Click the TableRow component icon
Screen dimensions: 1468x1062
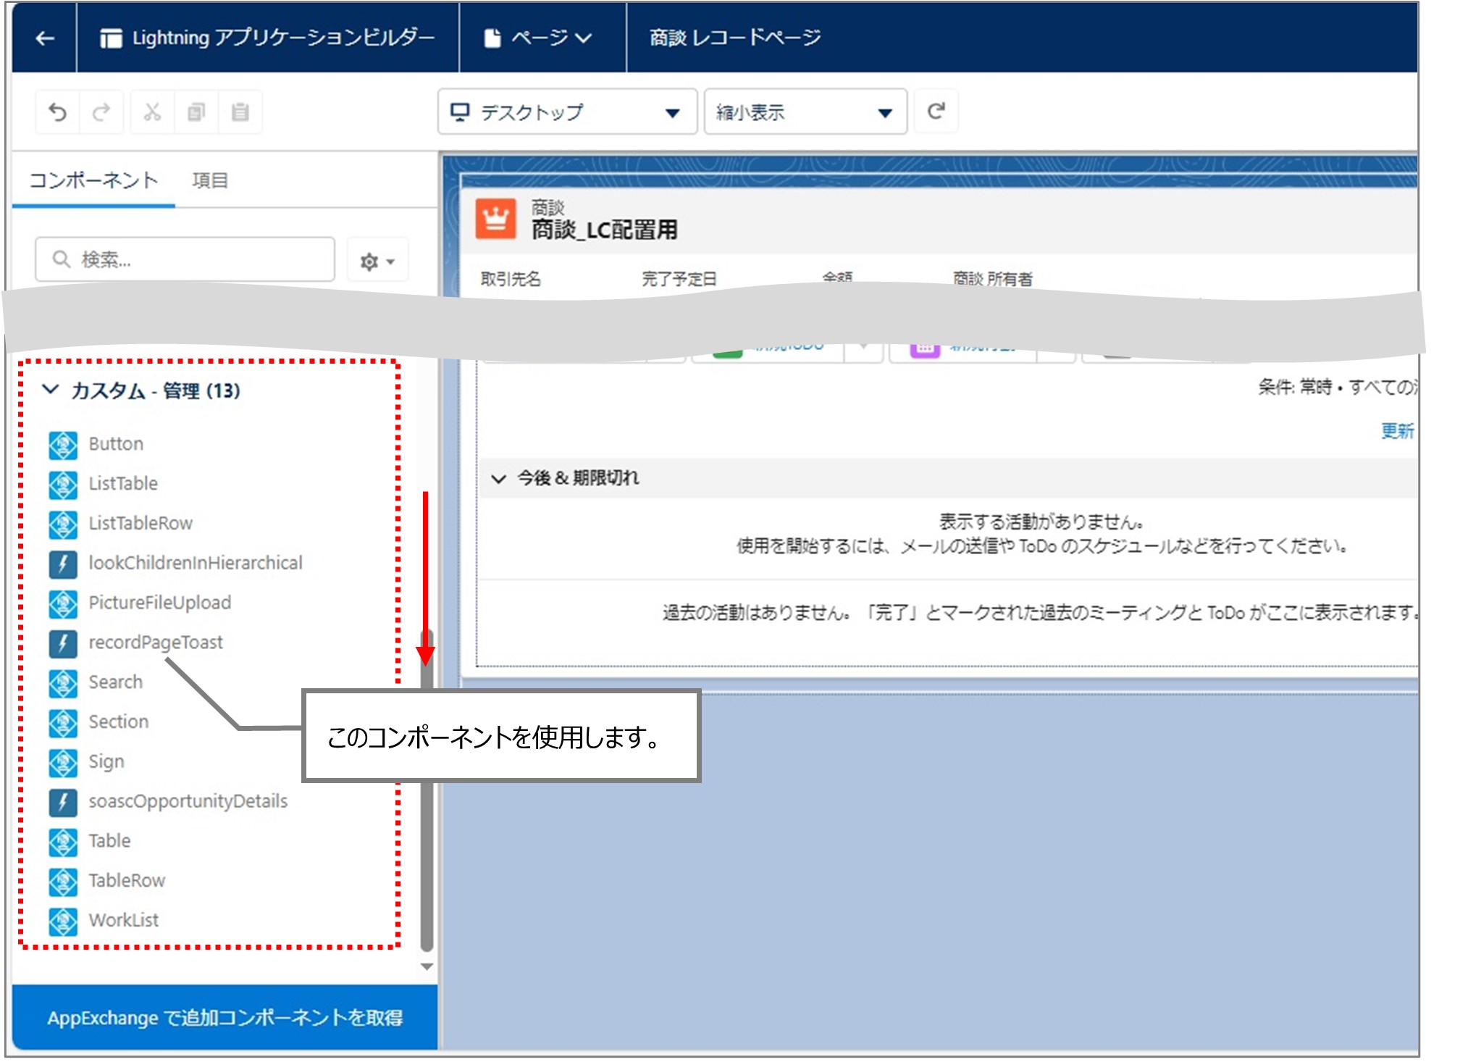pos(63,882)
